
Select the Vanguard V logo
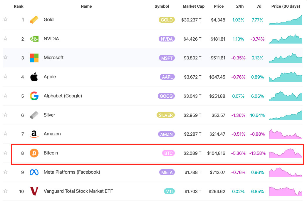click(x=33, y=191)
